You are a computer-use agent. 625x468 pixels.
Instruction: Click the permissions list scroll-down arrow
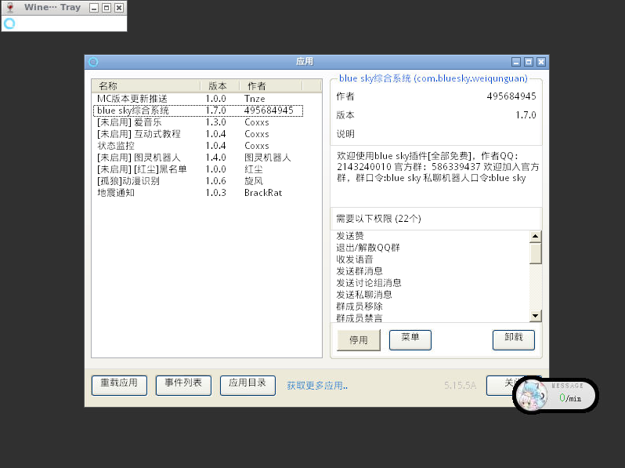[x=535, y=316]
